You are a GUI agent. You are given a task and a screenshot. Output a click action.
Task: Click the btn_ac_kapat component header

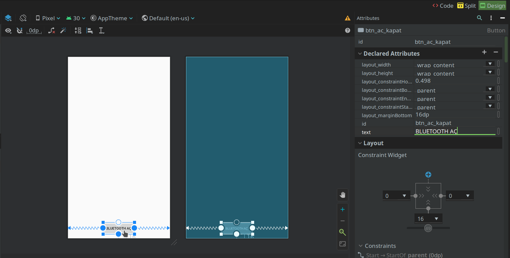point(432,30)
